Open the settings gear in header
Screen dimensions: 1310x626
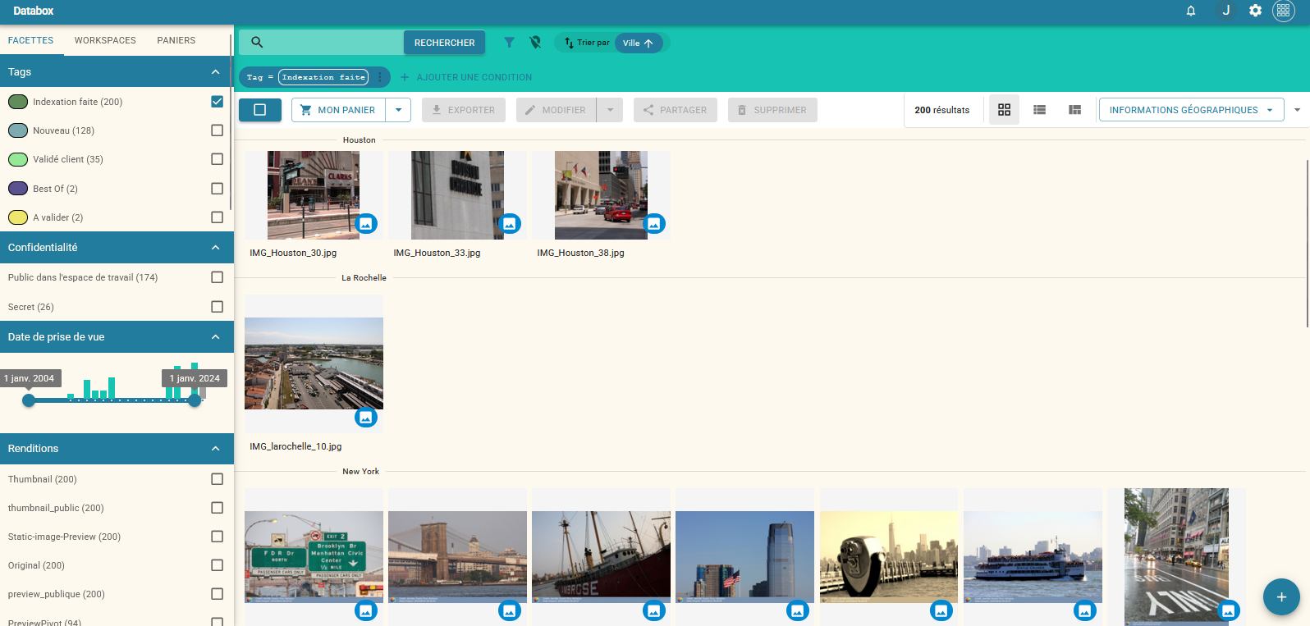coord(1255,11)
